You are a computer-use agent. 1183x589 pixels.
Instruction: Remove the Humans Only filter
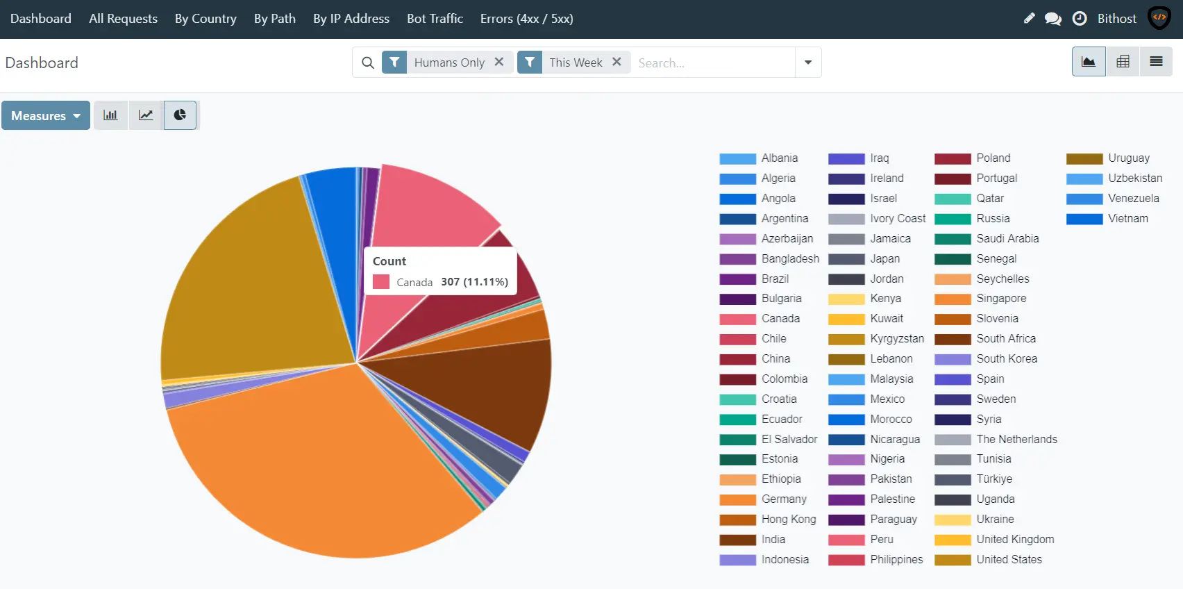(499, 62)
